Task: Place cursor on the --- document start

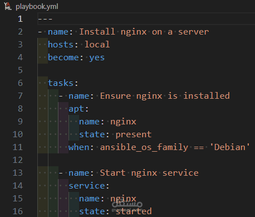Action: point(45,19)
